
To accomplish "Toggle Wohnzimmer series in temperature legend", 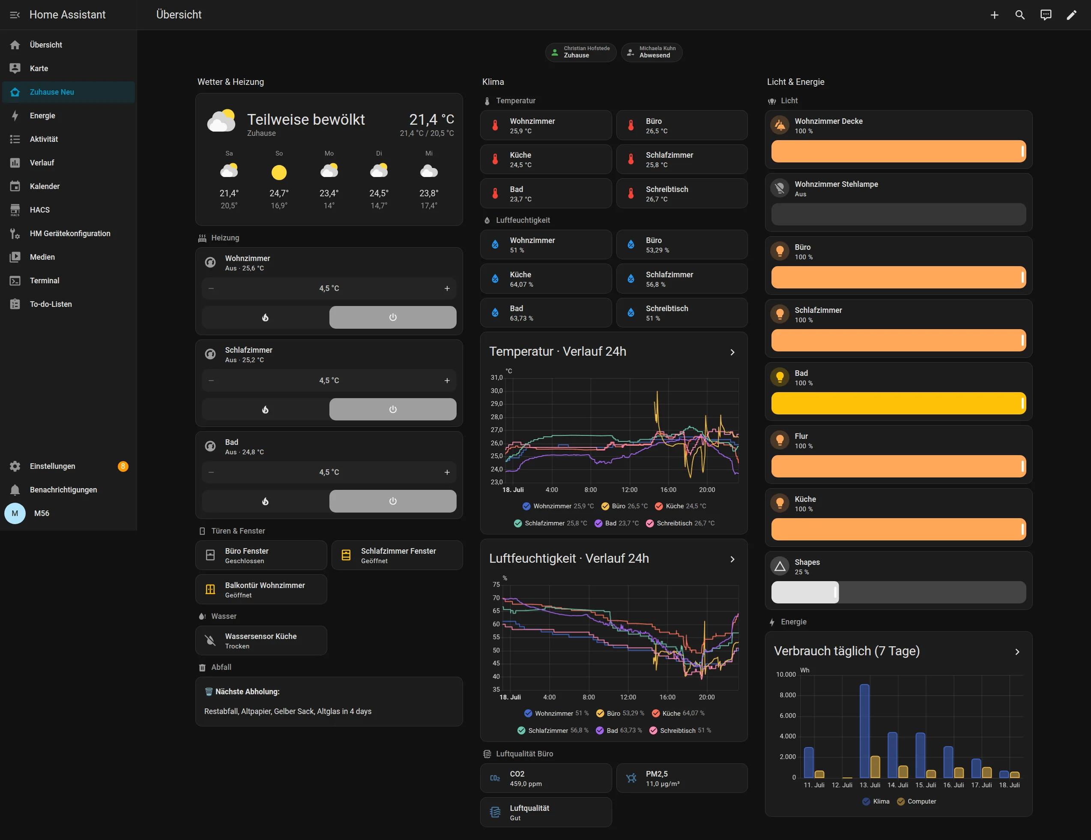I will [x=558, y=506].
